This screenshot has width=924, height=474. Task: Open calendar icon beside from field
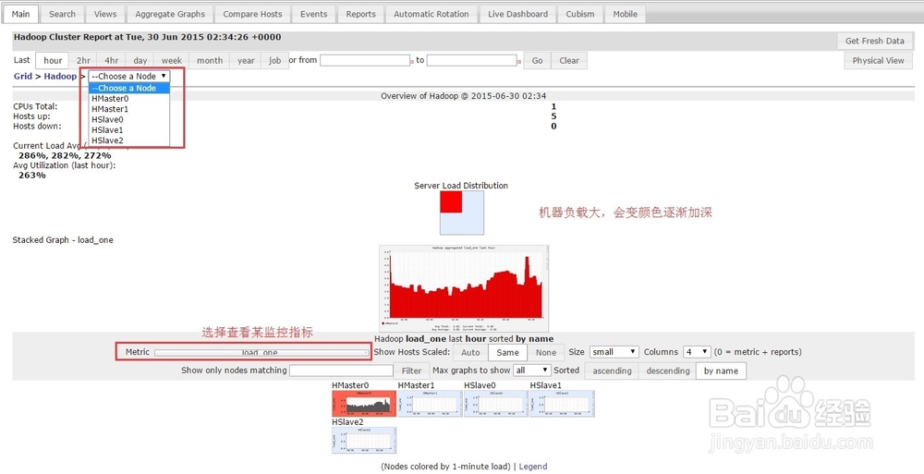point(412,61)
